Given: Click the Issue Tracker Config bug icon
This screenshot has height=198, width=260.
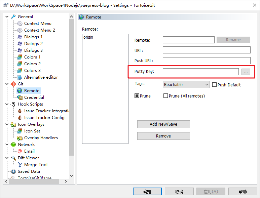Looking at the screenshot, I should (x=20, y=118).
